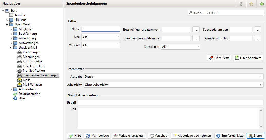The width and height of the screenshot is (266, 140).
Task: Click the Vorschau button
Action: (x=158, y=136)
